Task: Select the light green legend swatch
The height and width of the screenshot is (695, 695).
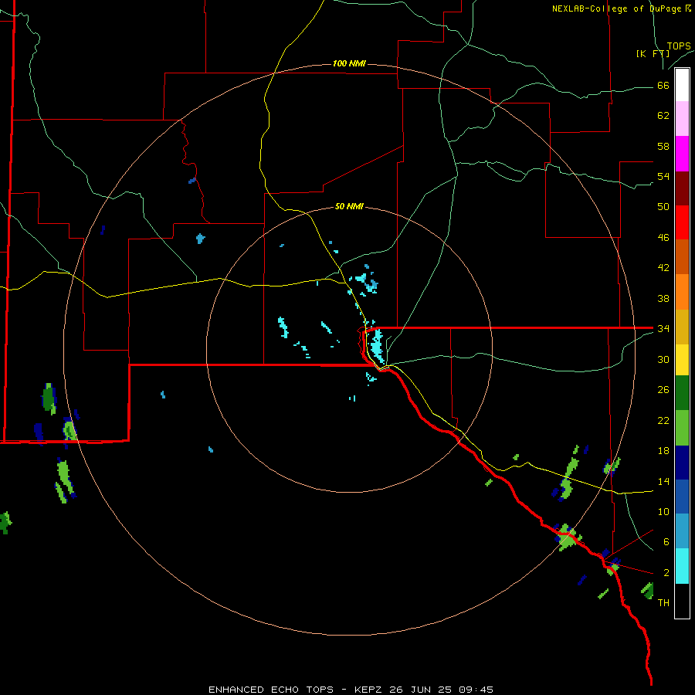Action: pyautogui.click(x=682, y=428)
